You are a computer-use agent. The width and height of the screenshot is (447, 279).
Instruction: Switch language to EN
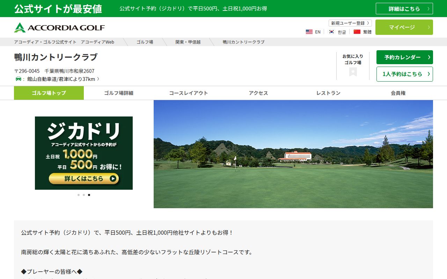tap(318, 32)
